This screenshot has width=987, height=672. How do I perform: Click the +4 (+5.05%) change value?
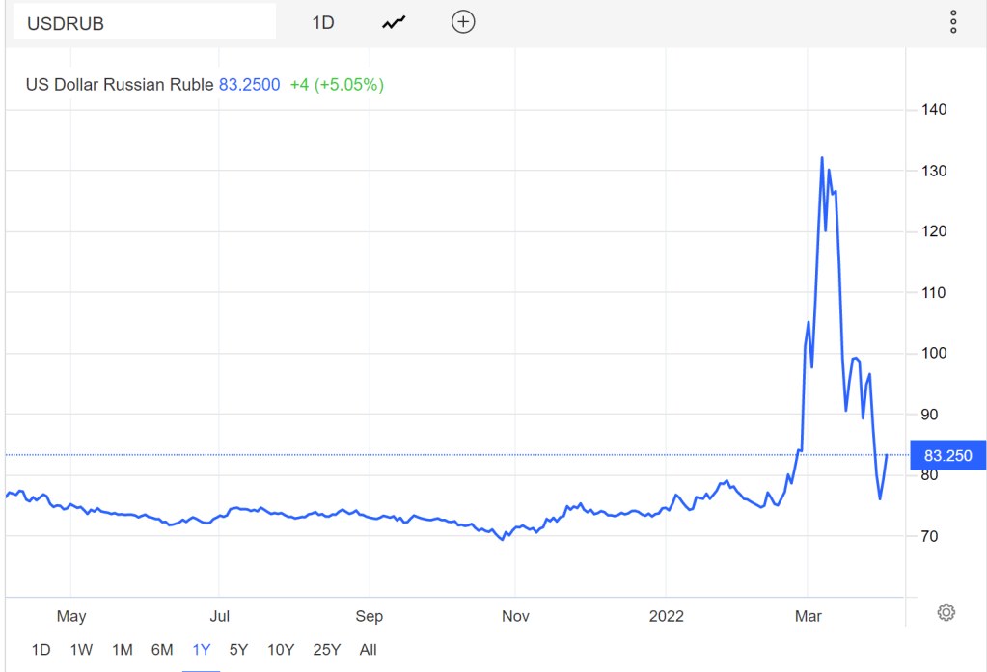click(337, 85)
